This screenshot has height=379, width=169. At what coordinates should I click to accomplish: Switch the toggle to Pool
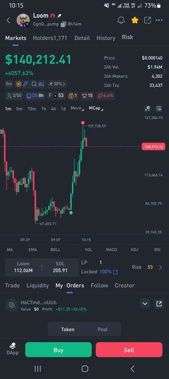pyautogui.click(x=103, y=329)
